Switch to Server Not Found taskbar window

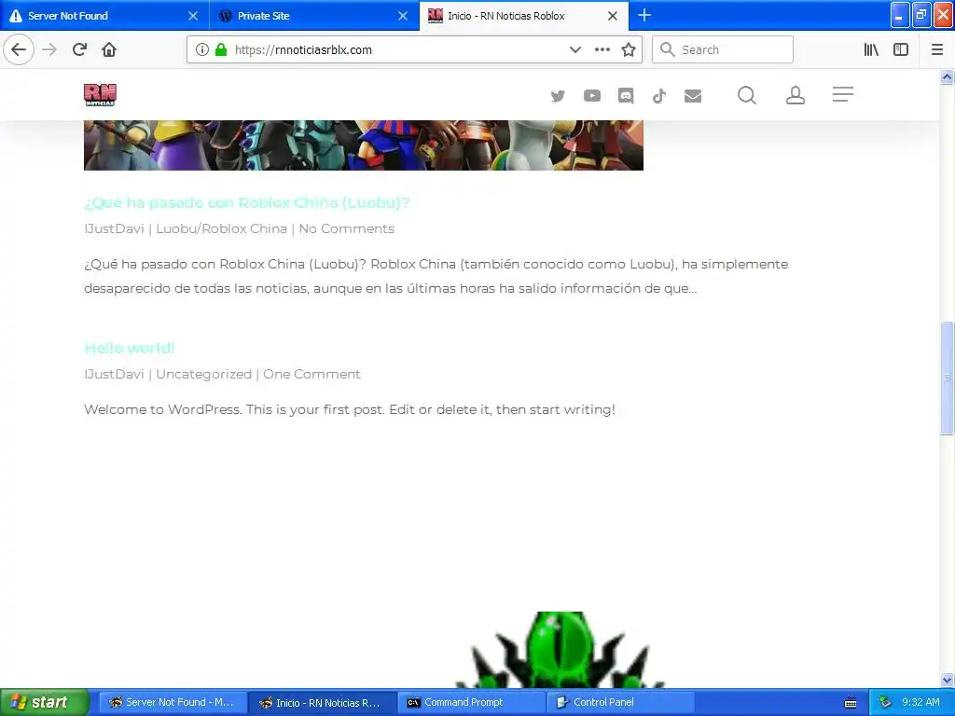[172, 703]
